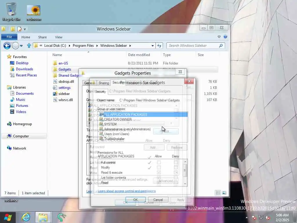
Task: Click the Forward navigation arrow in Explorer
Action: coord(15,46)
